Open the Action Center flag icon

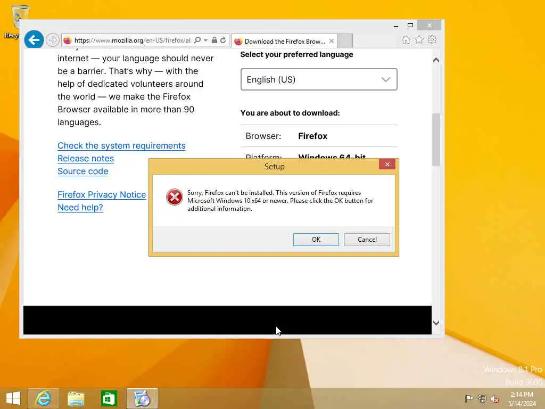click(x=468, y=398)
